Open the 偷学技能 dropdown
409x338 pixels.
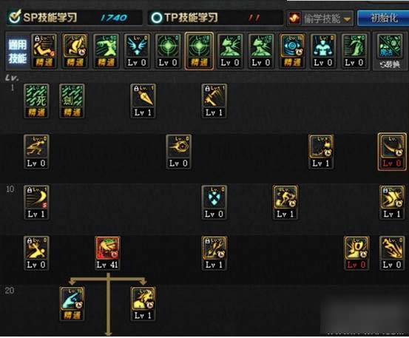click(320, 18)
